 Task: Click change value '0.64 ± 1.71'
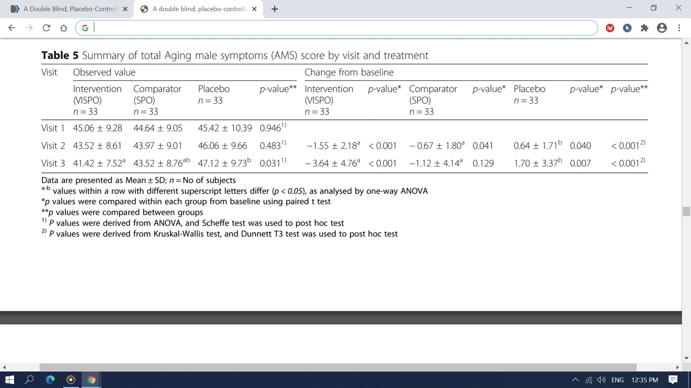click(x=538, y=145)
